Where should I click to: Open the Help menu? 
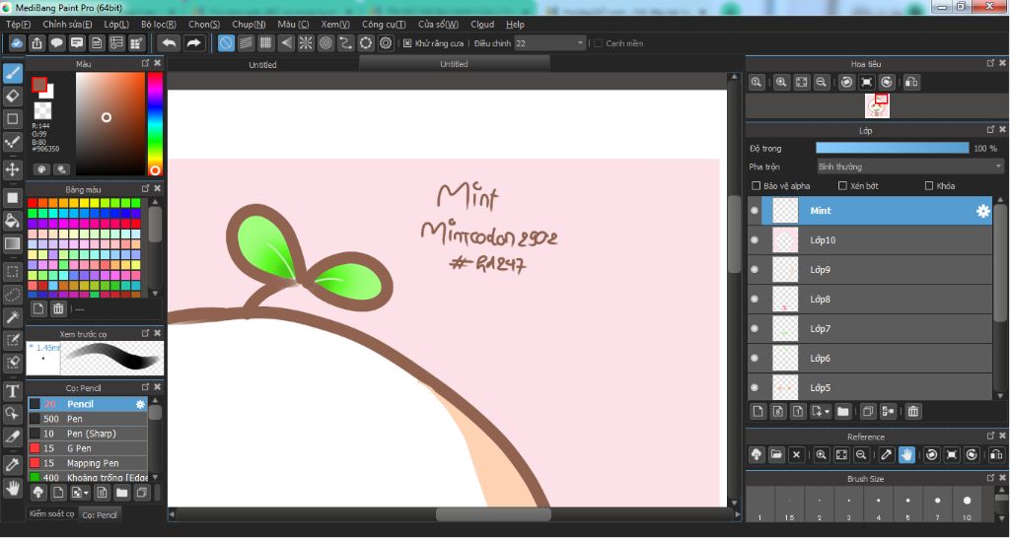515,25
